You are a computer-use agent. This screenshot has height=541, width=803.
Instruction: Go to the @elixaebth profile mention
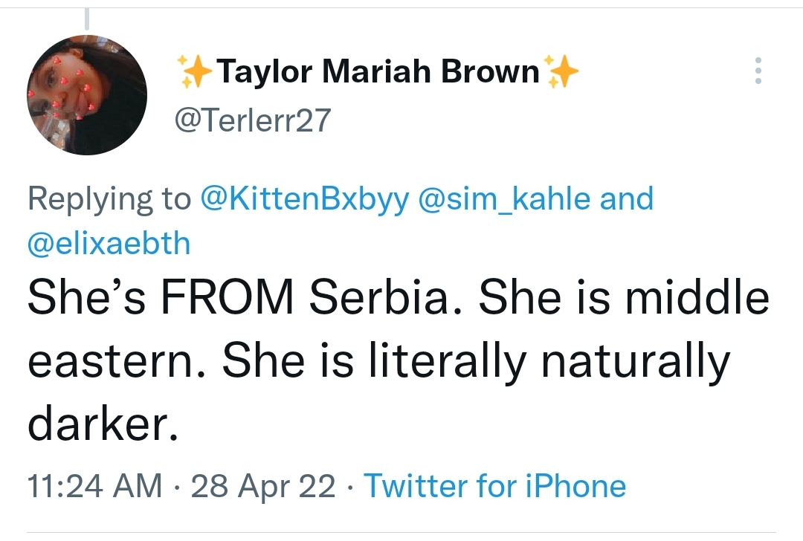(x=109, y=243)
